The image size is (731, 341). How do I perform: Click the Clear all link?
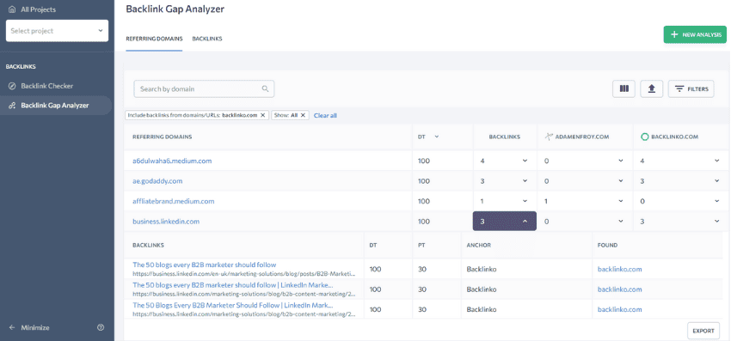(325, 115)
